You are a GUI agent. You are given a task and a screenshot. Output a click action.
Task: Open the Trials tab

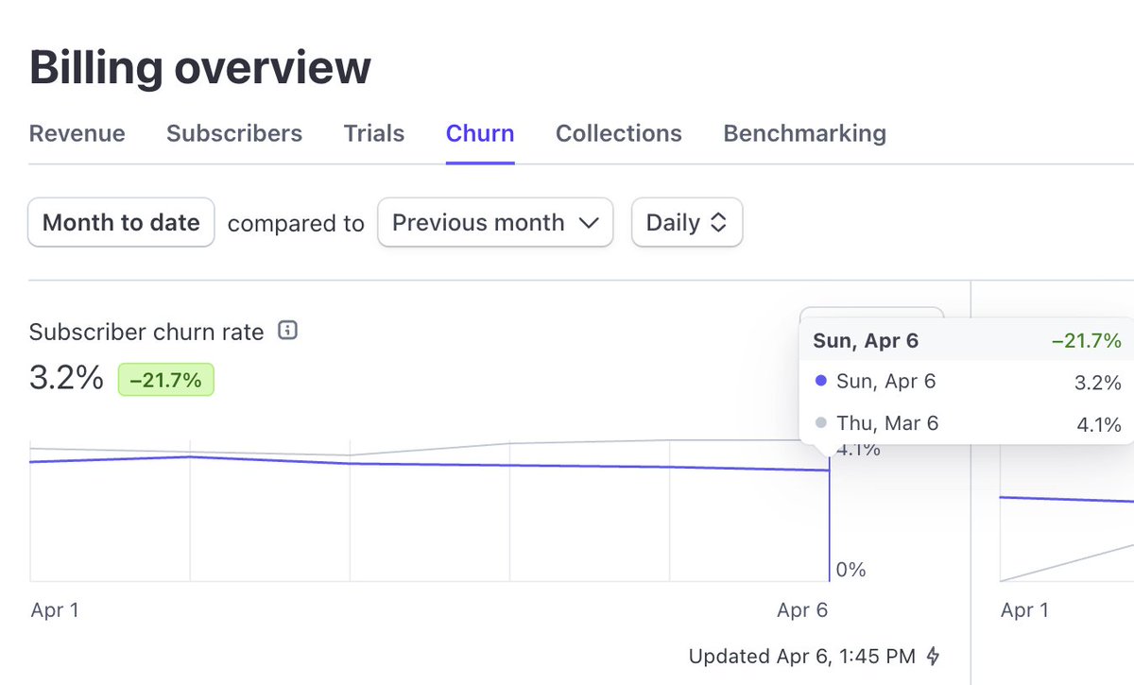point(374,133)
